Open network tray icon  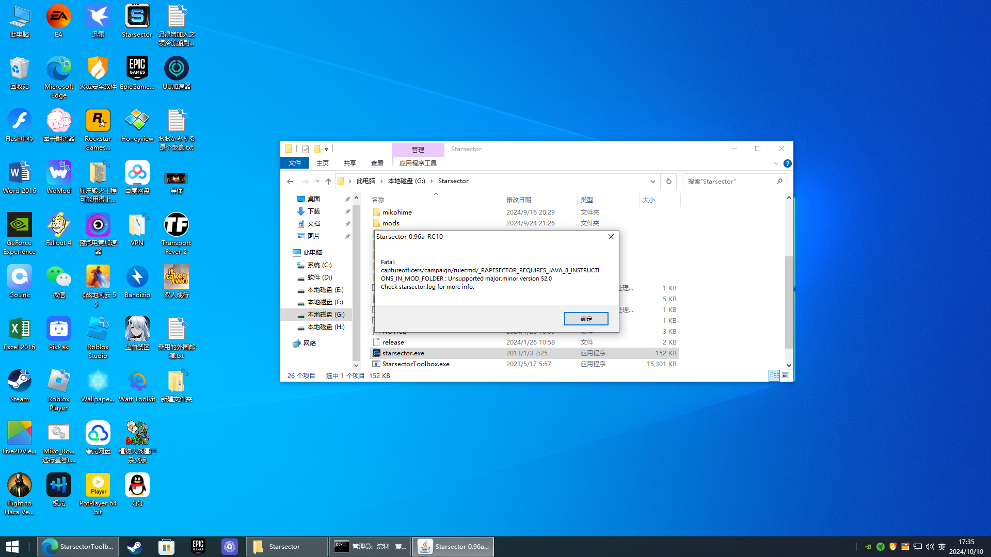click(x=917, y=547)
